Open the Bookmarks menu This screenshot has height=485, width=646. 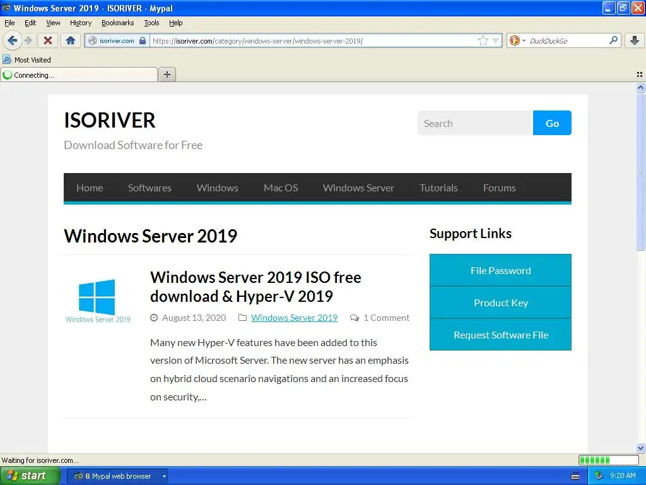[117, 23]
